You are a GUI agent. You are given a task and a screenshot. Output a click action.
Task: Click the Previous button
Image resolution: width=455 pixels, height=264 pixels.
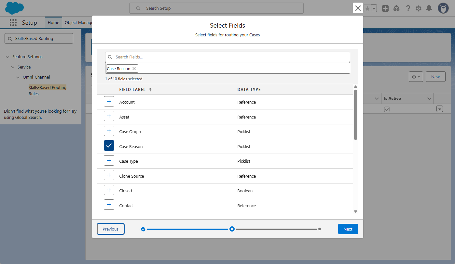point(111,229)
